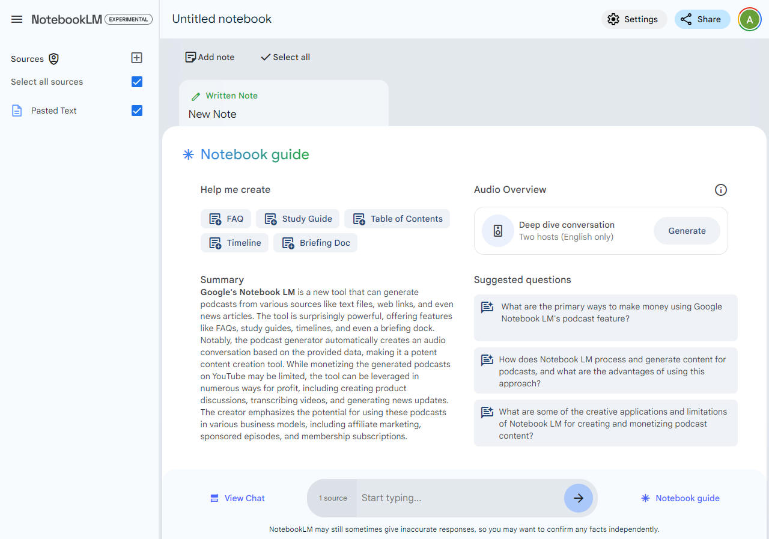This screenshot has height=539, width=769.
Task: Click the Sources heading label
Action: pyautogui.click(x=27, y=59)
